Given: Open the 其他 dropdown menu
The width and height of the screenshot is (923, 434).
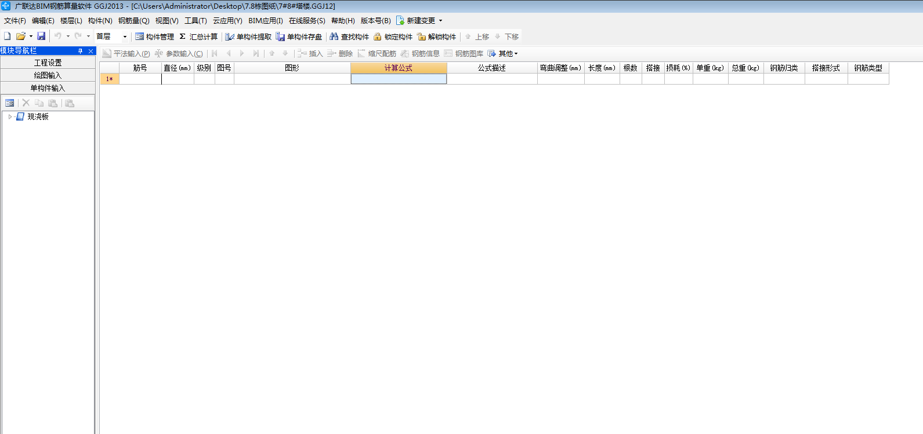Looking at the screenshot, I should point(502,53).
